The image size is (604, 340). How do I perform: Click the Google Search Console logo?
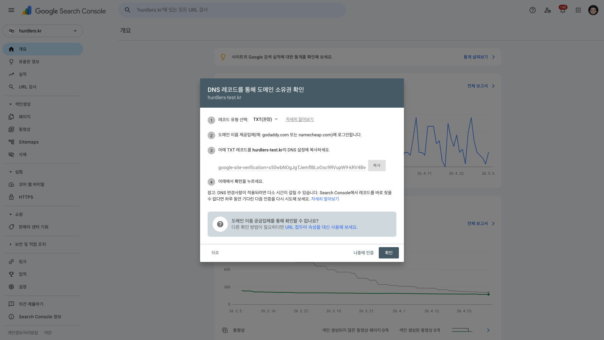(64, 11)
